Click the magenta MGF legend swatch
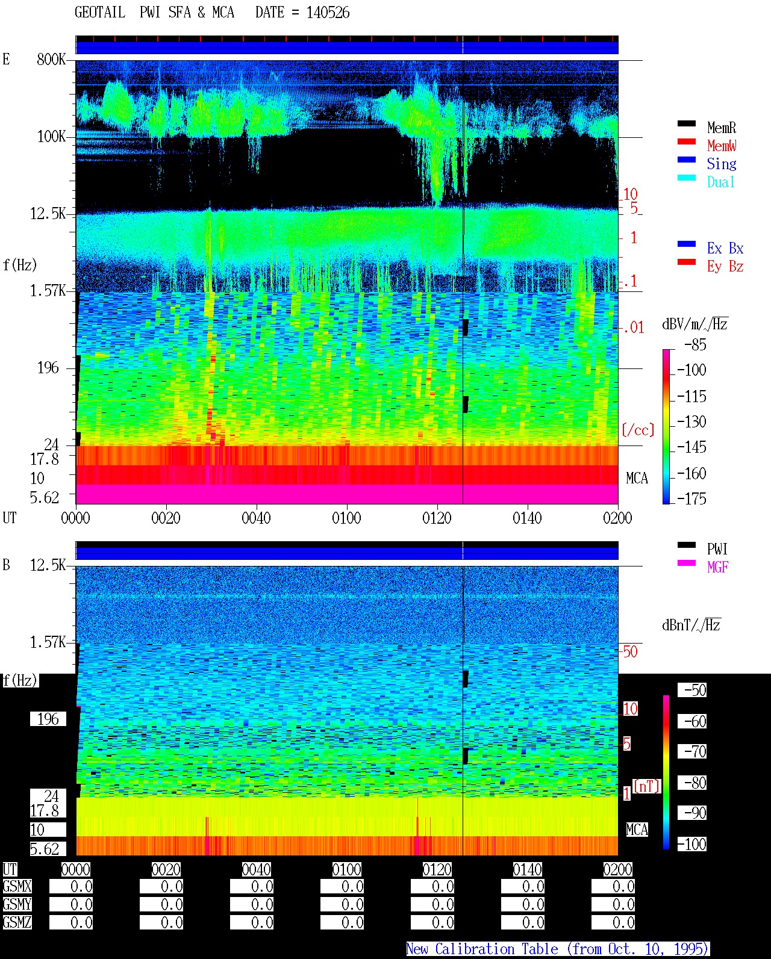771x959 pixels. (687, 563)
